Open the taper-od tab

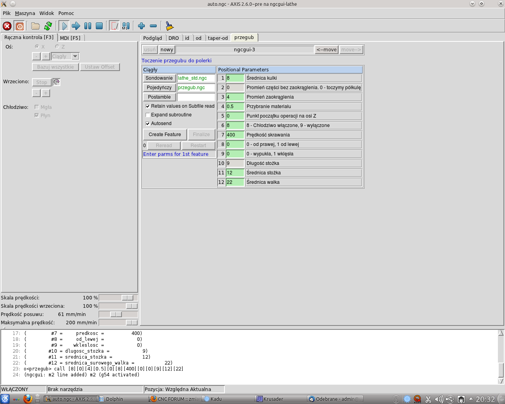click(218, 38)
